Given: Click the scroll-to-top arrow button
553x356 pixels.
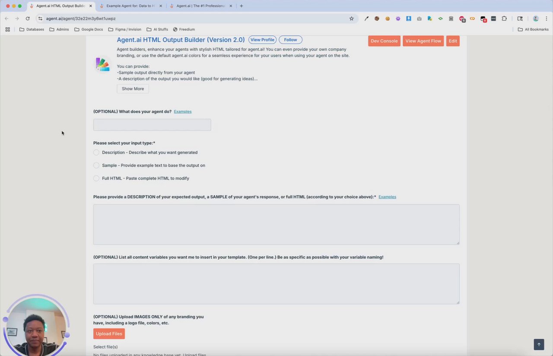Looking at the screenshot, I should coord(539,344).
